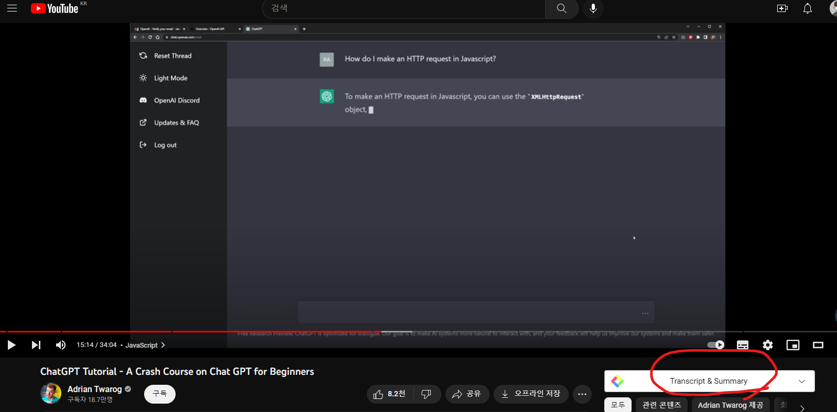This screenshot has width=837, height=412.
Task: Enable theater mode
Action: pos(818,345)
